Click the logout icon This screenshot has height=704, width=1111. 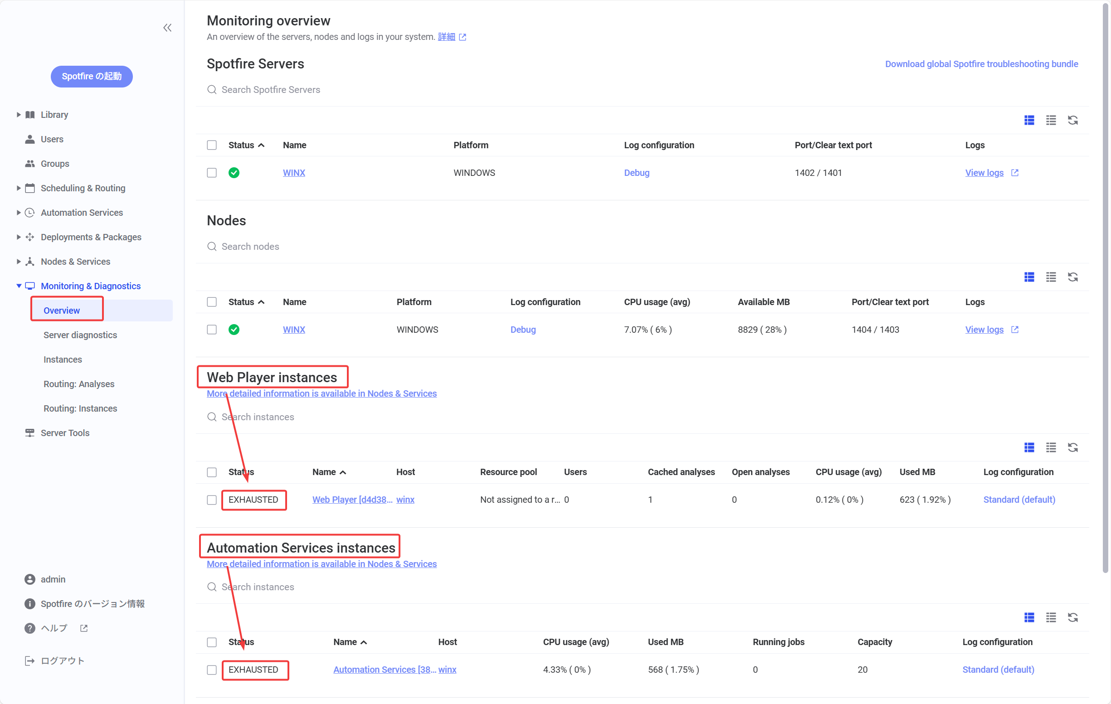click(x=30, y=660)
